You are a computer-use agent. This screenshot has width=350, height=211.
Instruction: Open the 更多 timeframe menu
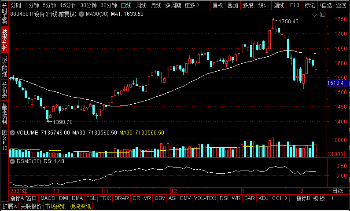click(x=191, y=5)
